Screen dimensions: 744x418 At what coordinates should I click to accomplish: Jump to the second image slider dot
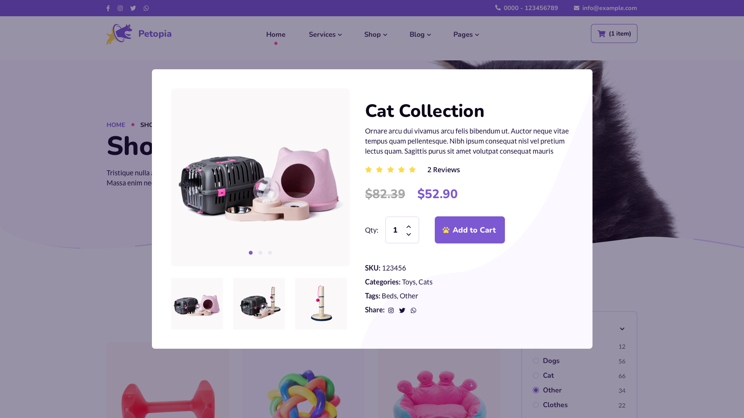[260, 253]
